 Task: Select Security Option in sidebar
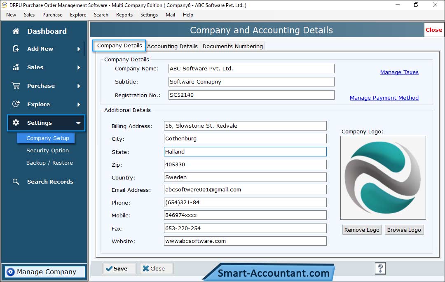pyautogui.click(x=47, y=151)
